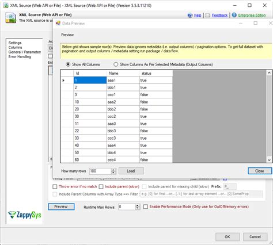Click the status column header
273x245 pixels.
click(156, 74)
